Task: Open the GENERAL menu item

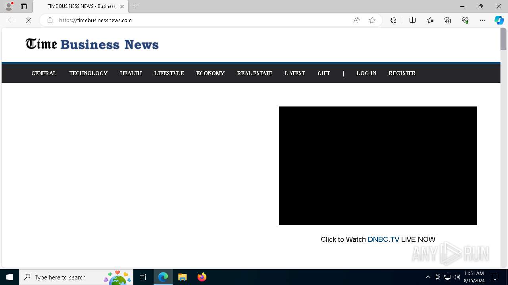Action: tap(44, 73)
